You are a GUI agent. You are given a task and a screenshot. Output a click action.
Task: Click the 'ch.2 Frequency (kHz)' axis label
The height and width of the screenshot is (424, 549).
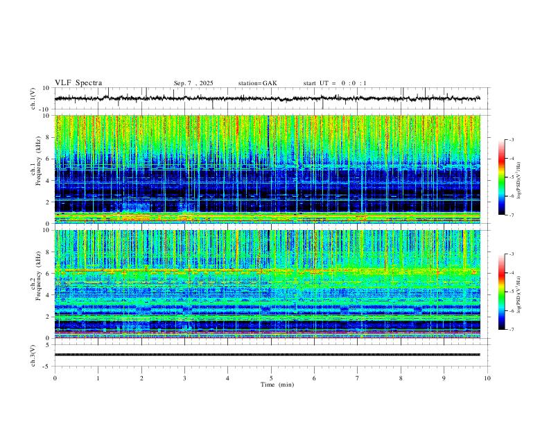36,275
